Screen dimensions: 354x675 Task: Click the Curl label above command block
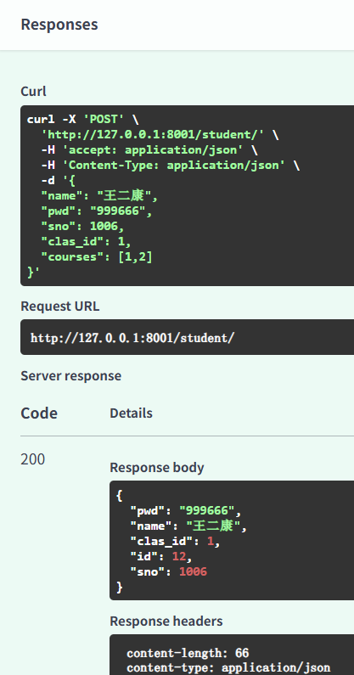tap(33, 91)
